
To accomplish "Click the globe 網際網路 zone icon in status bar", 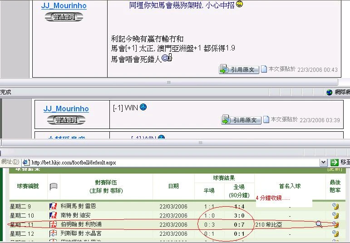I will [x=329, y=92].
